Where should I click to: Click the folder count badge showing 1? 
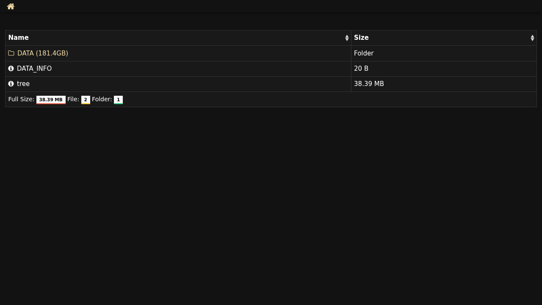(118, 100)
